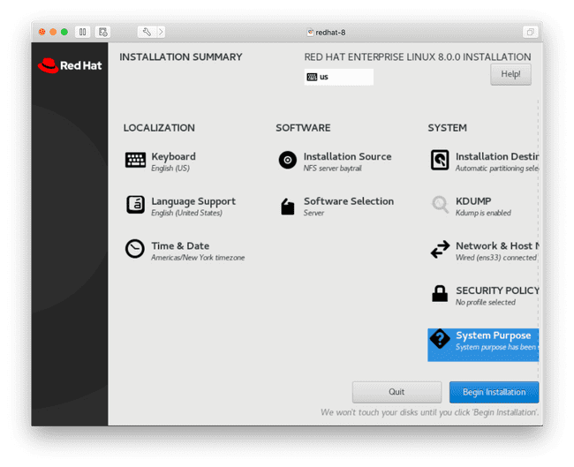
Task: Click 'Wired (ens33) connected' text
Action: [496, 258]
